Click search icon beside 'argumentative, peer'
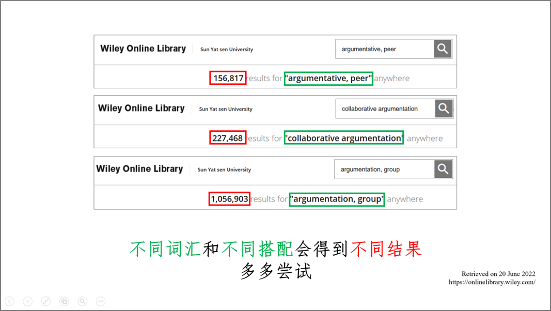This screenshot has width=551, height=311. tap(443, 49)
